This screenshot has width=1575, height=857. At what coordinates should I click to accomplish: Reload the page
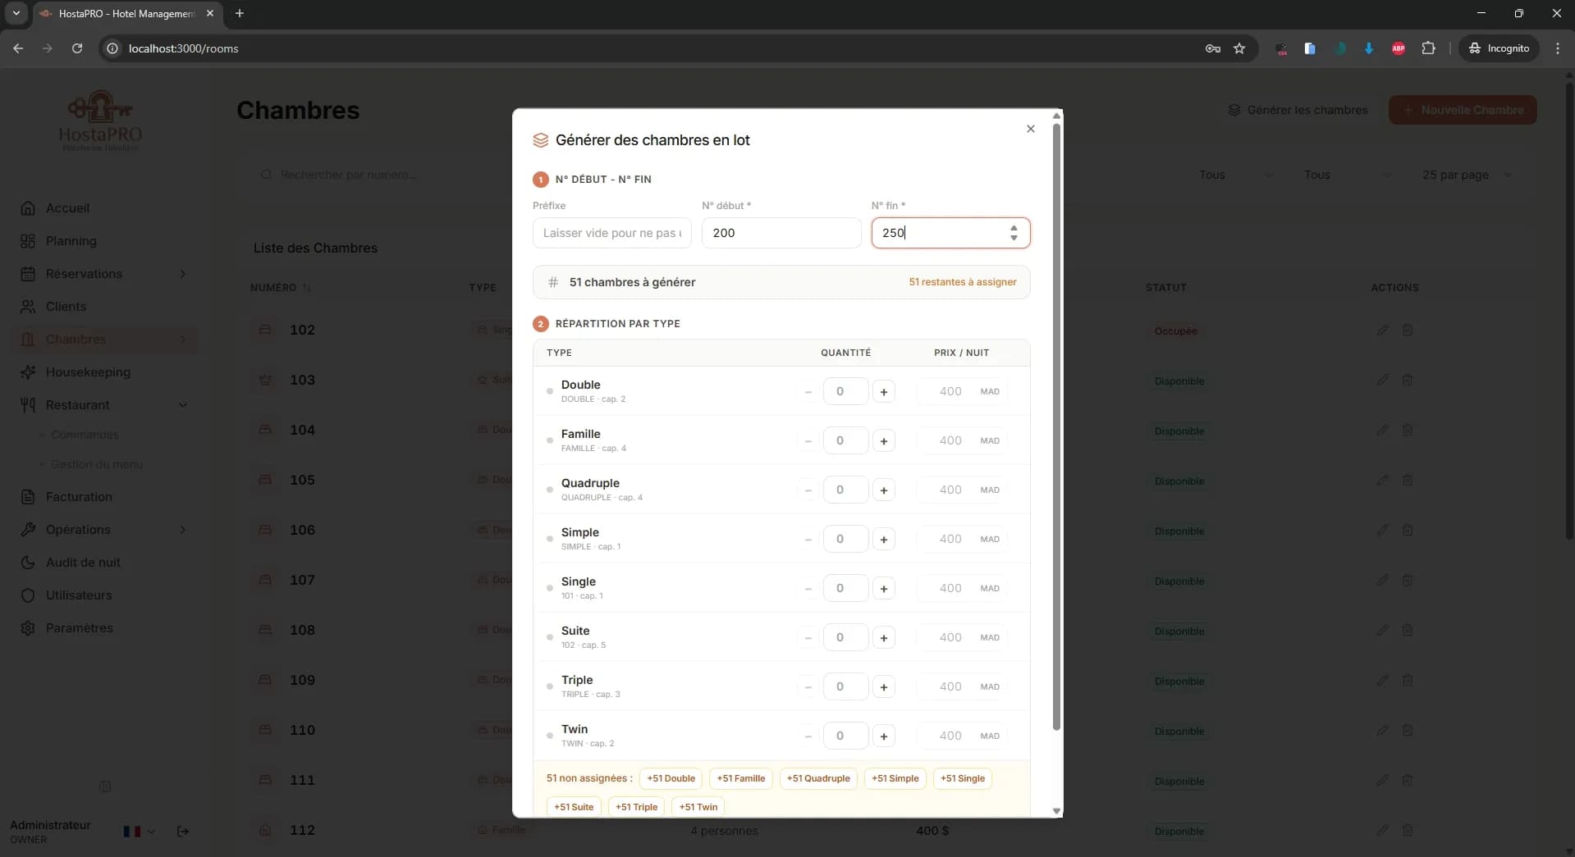77,48
